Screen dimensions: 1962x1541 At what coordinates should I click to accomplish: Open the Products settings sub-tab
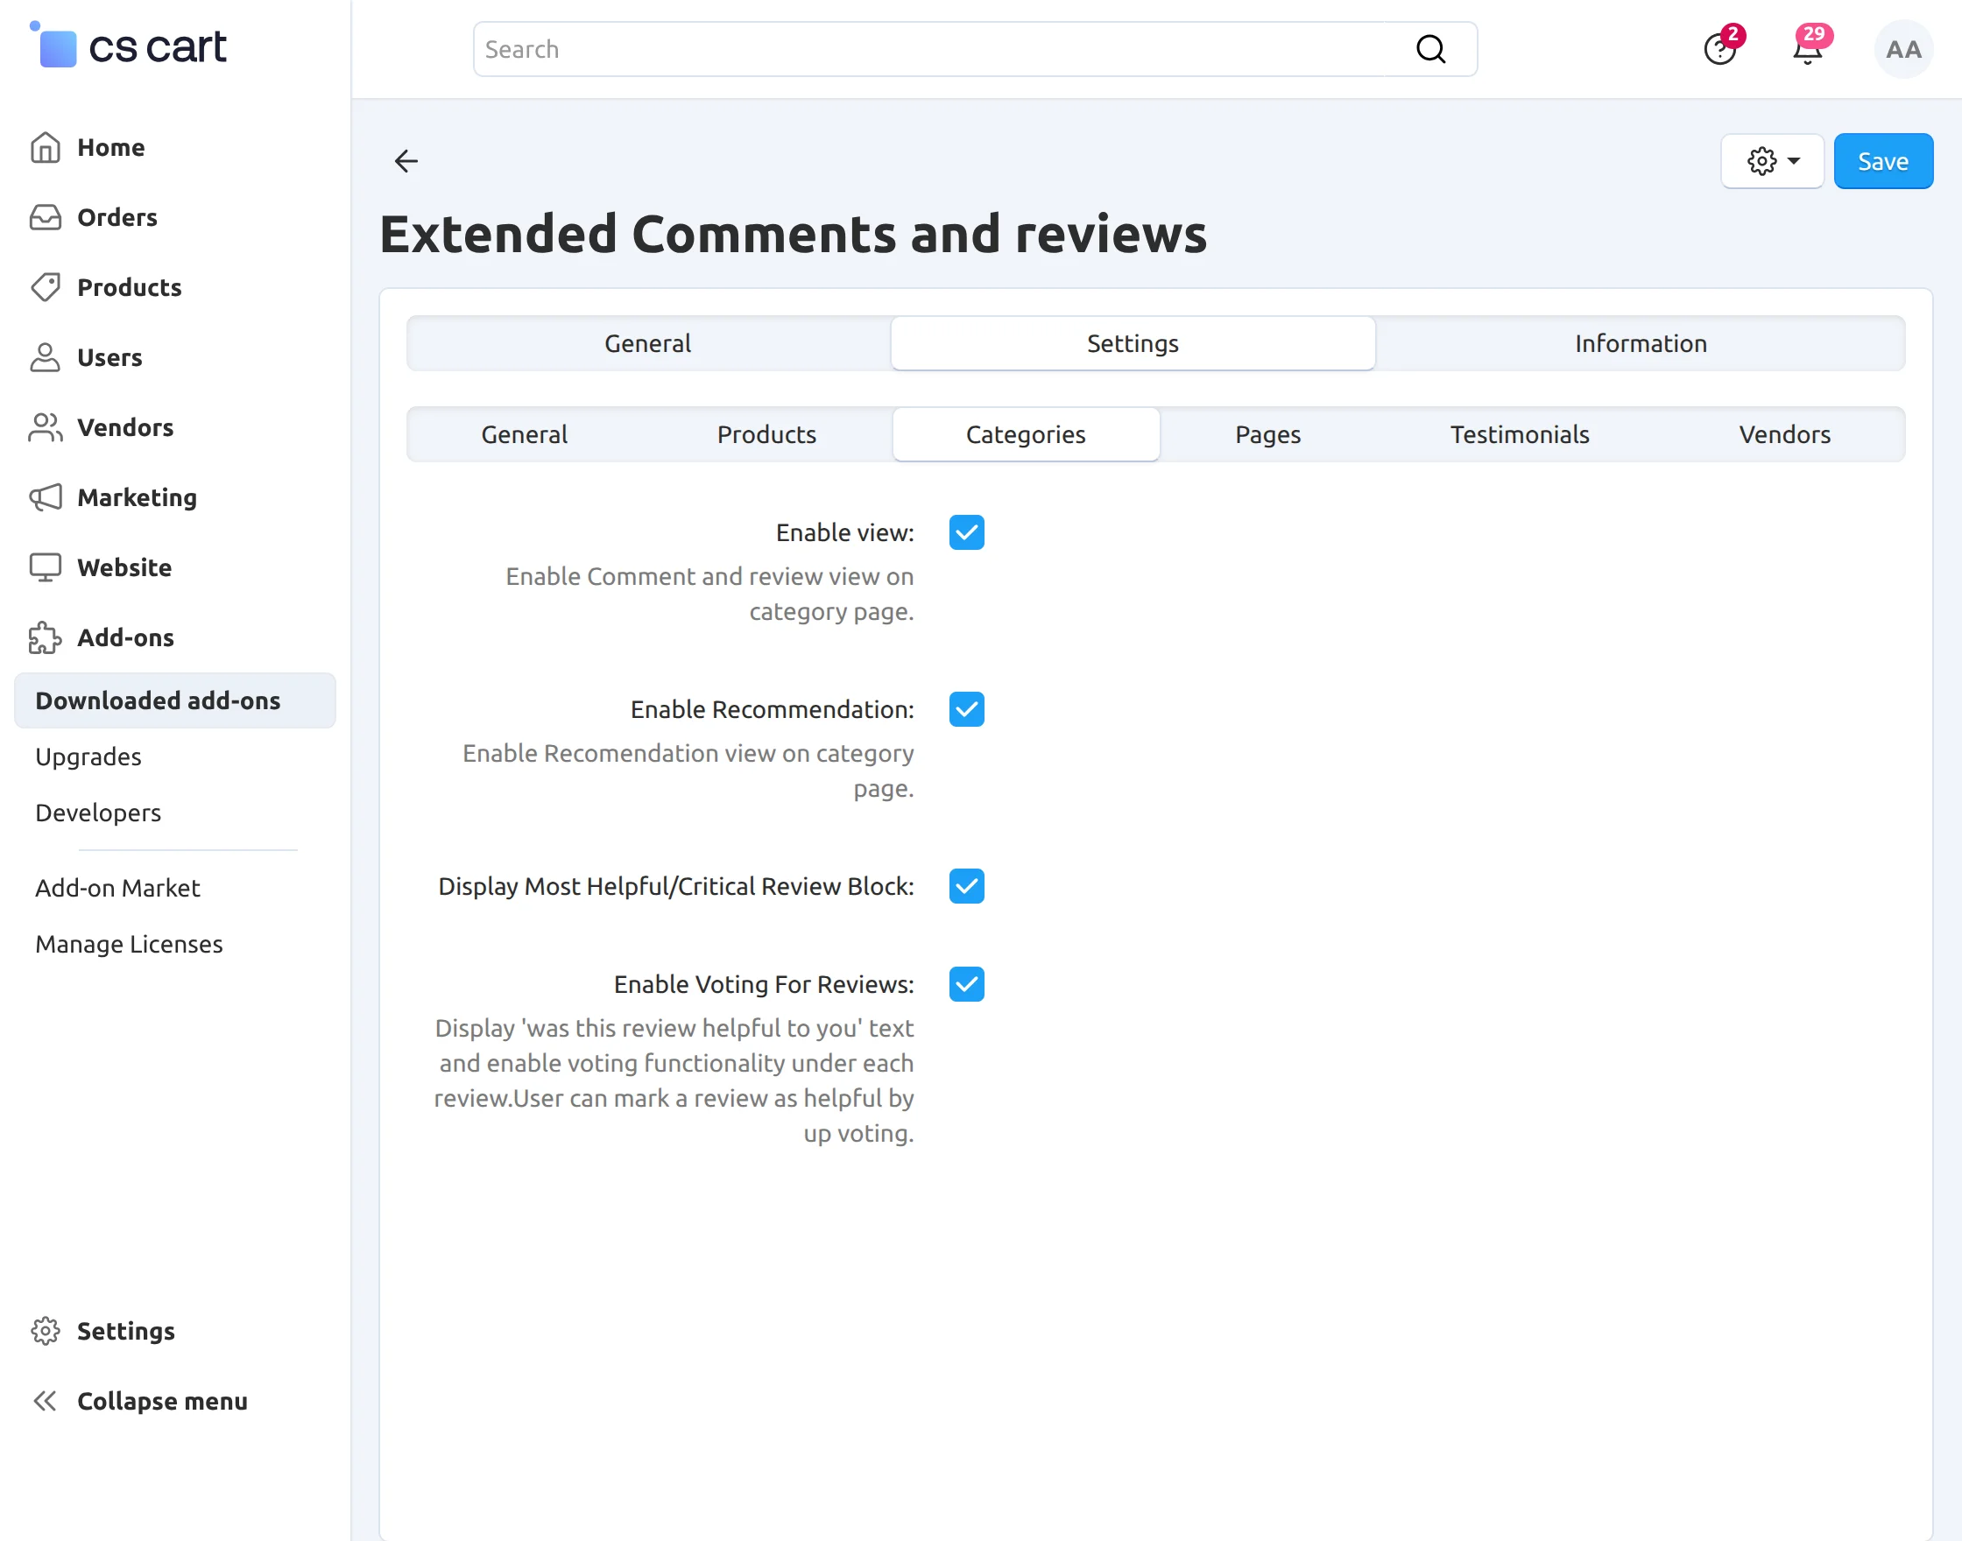coord(766,435)
